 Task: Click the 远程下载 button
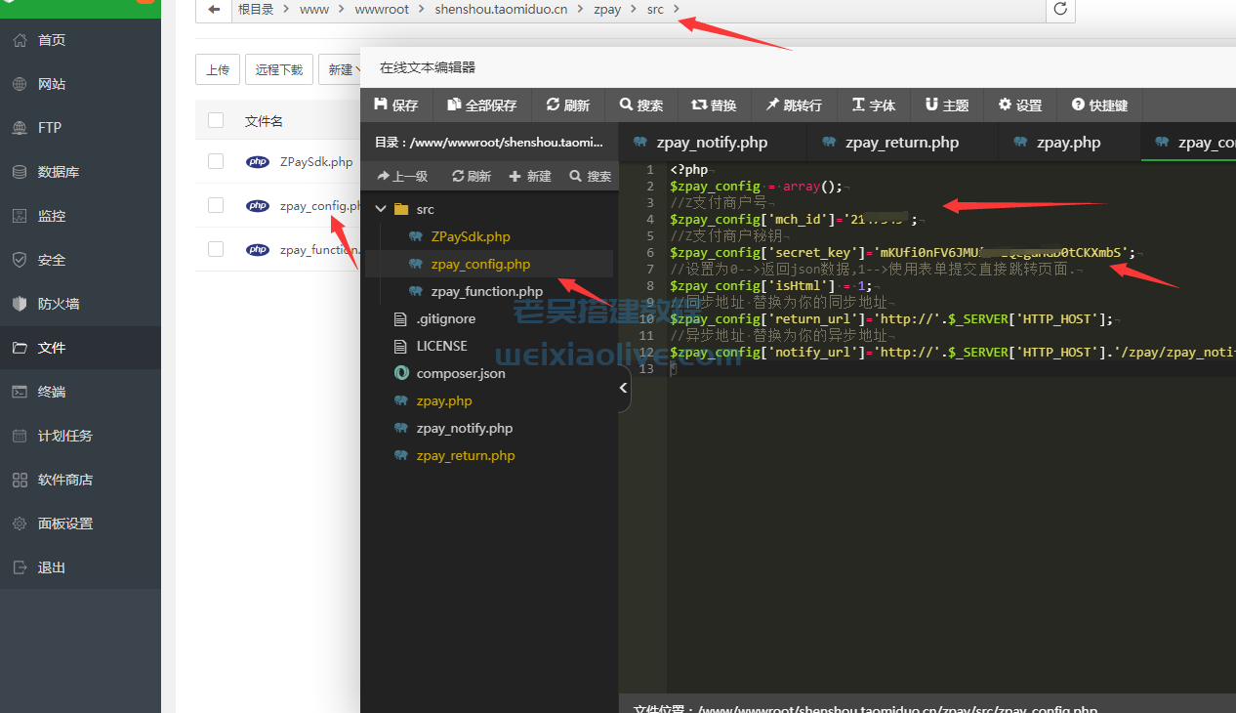(279, 69)
